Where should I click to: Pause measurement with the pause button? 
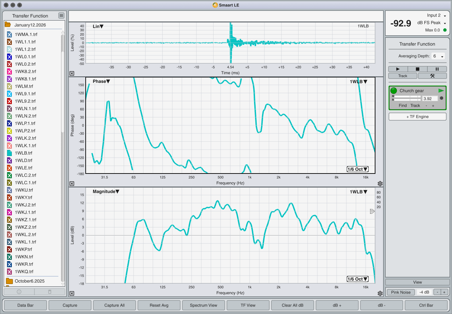tap(437, 69)
